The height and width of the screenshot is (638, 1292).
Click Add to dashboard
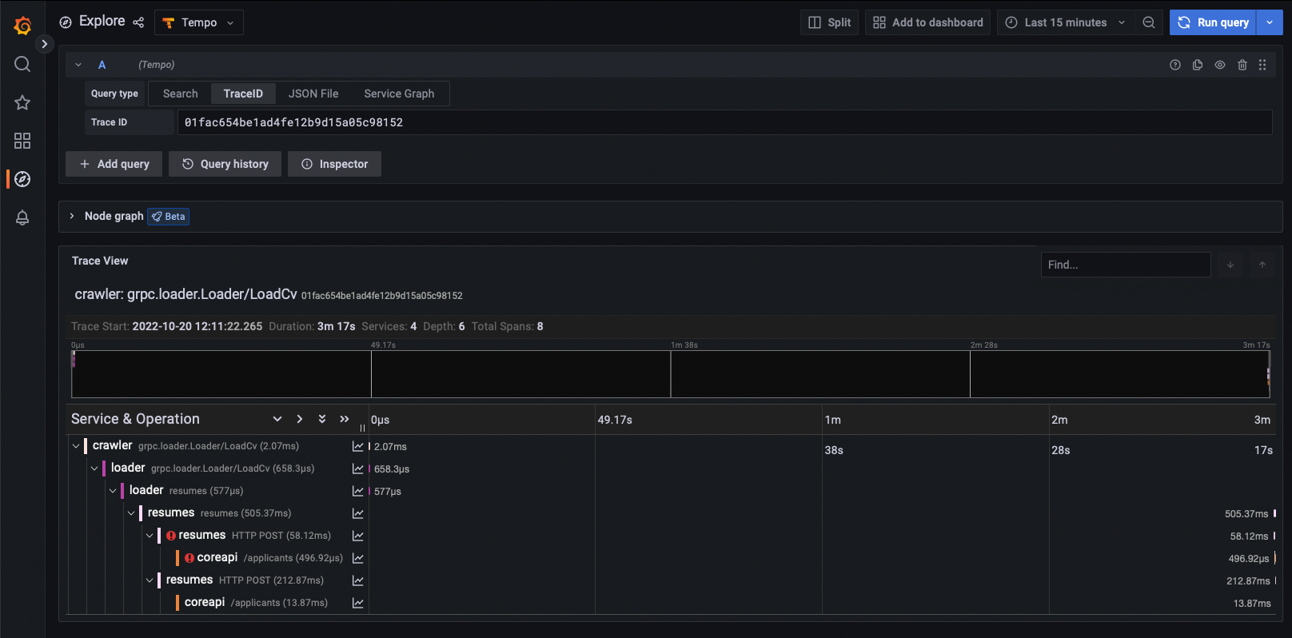[927, 22]
